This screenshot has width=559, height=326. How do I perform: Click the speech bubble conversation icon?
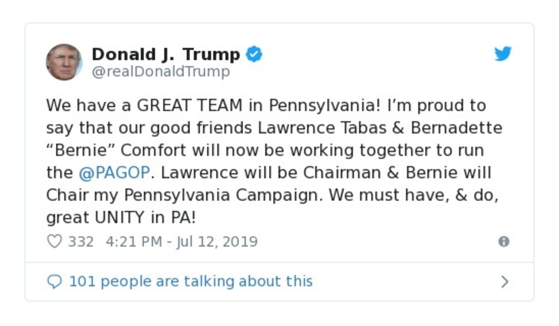point(55,281)
